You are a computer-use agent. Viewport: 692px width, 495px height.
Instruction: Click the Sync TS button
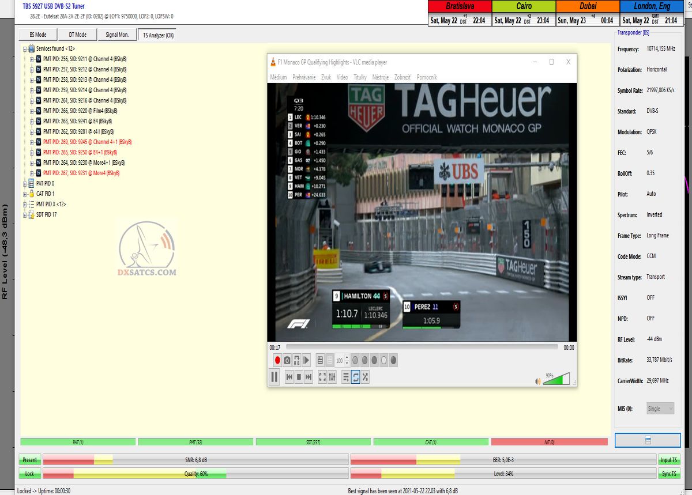point(669,474)
